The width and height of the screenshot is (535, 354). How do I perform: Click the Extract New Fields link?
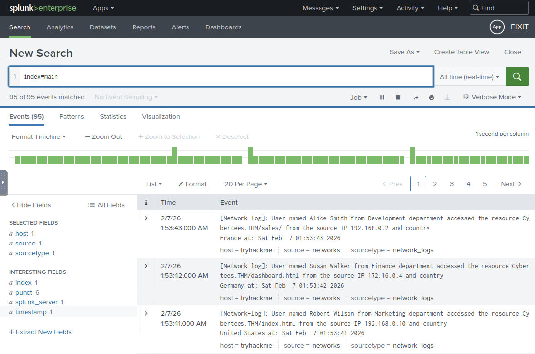click(40, 332)
